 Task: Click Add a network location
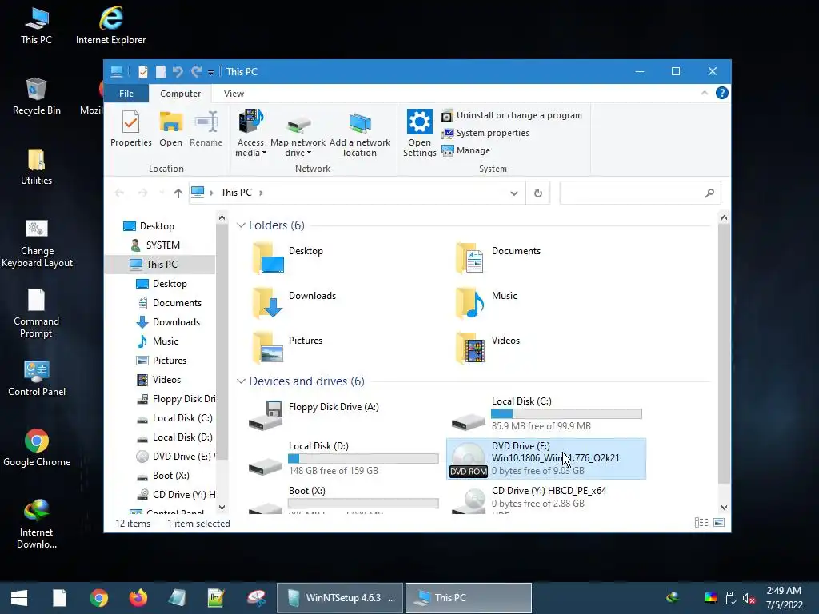(359, 134)
